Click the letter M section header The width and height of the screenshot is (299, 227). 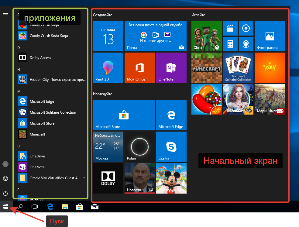pos(19,91)
